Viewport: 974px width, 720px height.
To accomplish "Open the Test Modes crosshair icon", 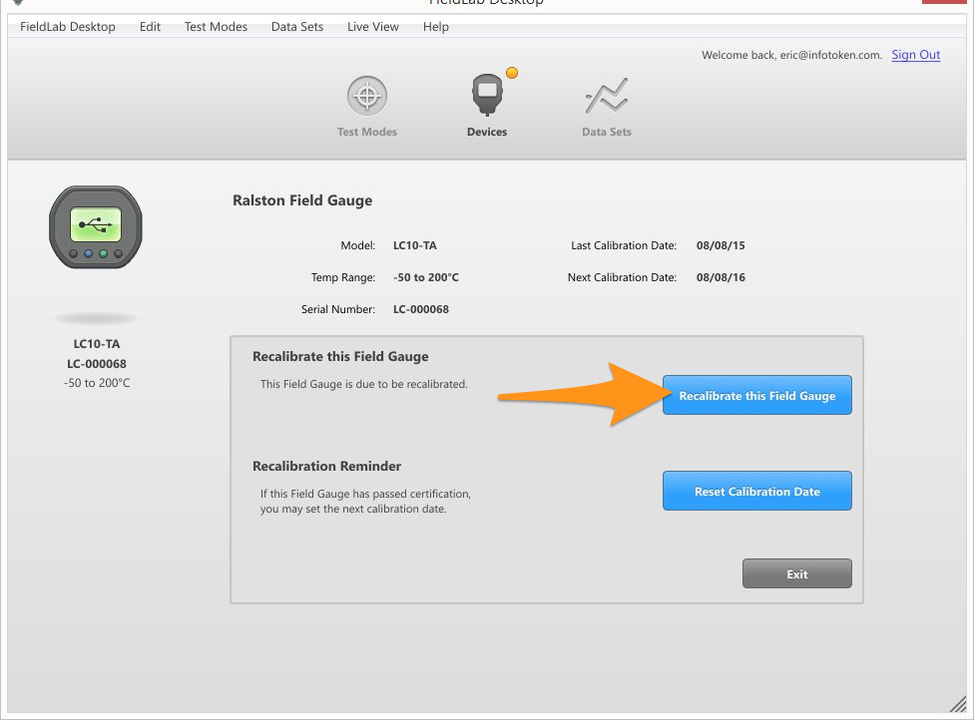I will pyautogui.click(x=366, y=96).
